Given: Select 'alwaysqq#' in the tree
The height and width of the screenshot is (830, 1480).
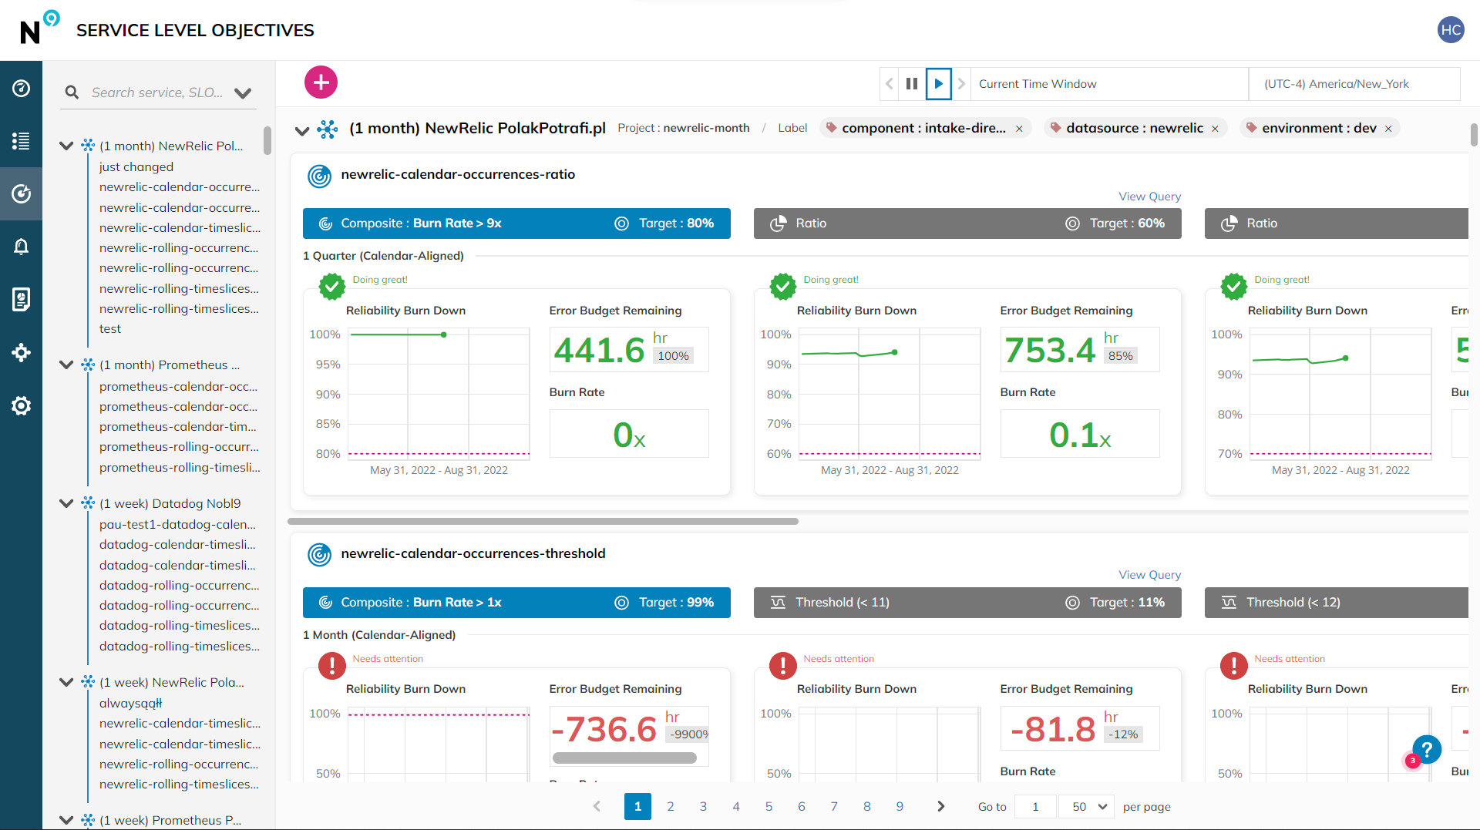Looking at the screenshot, I should 131,703.
